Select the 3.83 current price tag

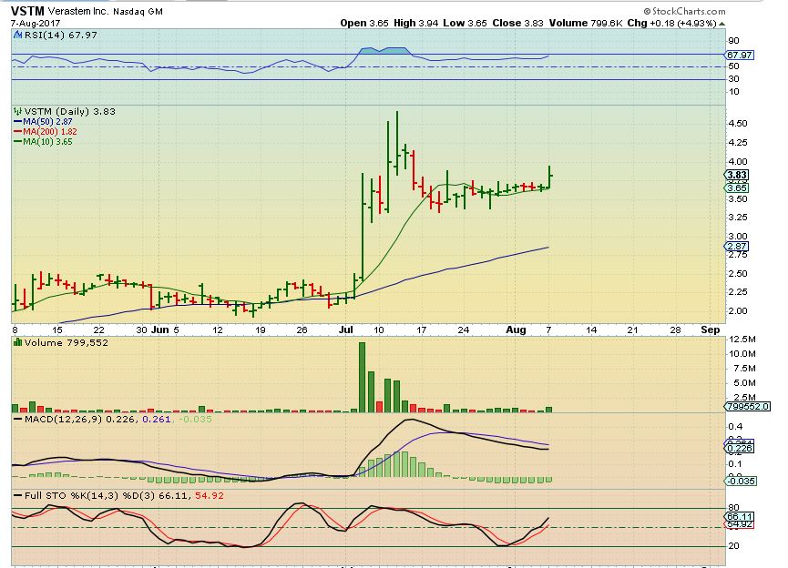tap(738, 175)
